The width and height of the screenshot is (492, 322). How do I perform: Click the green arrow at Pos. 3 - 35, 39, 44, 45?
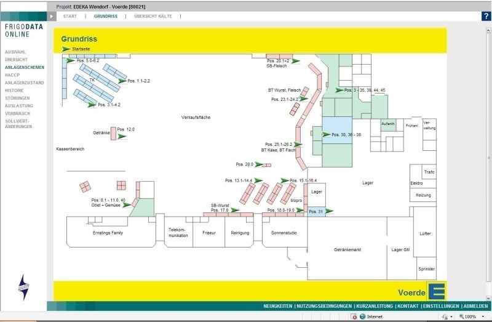point(339,90)
